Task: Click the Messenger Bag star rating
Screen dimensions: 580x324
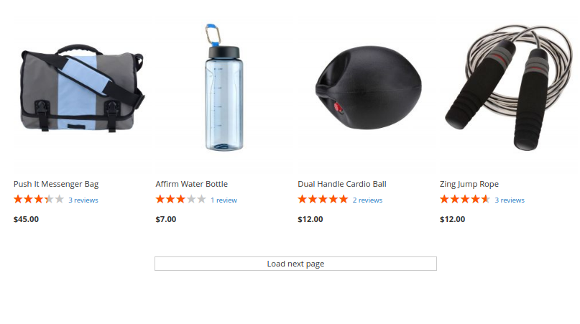Action: click(39, 200)
